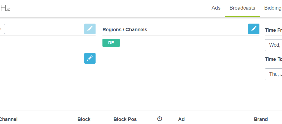Click the partially visible button at far left
282x124 pixels.
(x=2, y=29)
